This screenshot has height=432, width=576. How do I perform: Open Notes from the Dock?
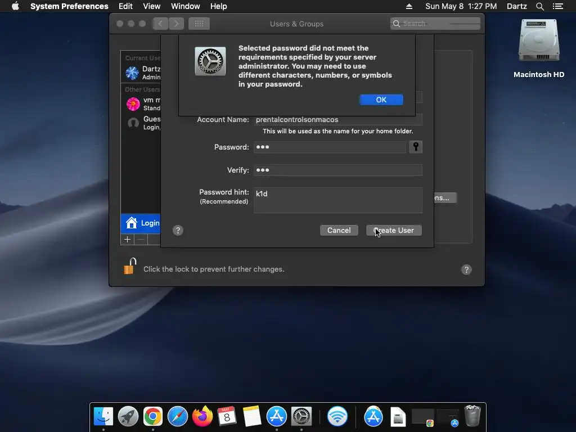tap(251, 417)
